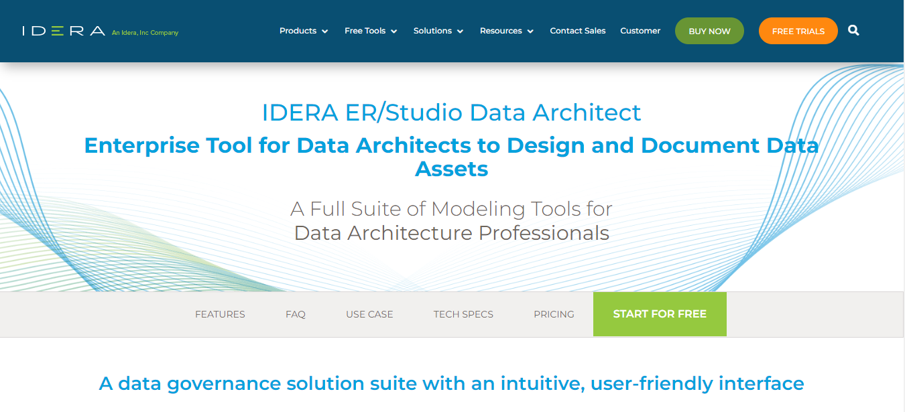Viewport: 905px width, 412px height.
Task: Expand the Products dropdown chevron
Action: coord(325,31)
